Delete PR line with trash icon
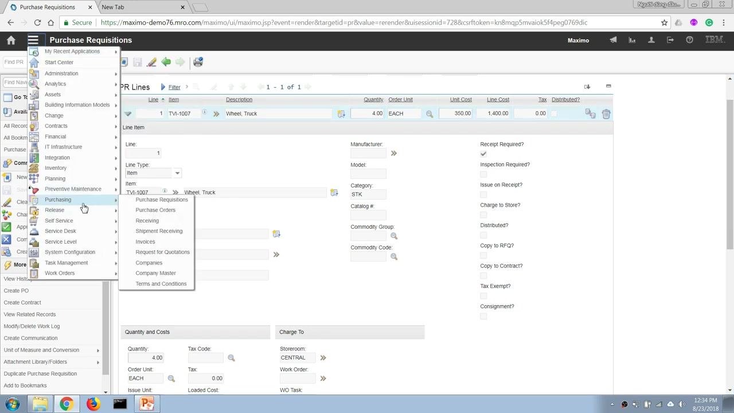 point(606,114)
